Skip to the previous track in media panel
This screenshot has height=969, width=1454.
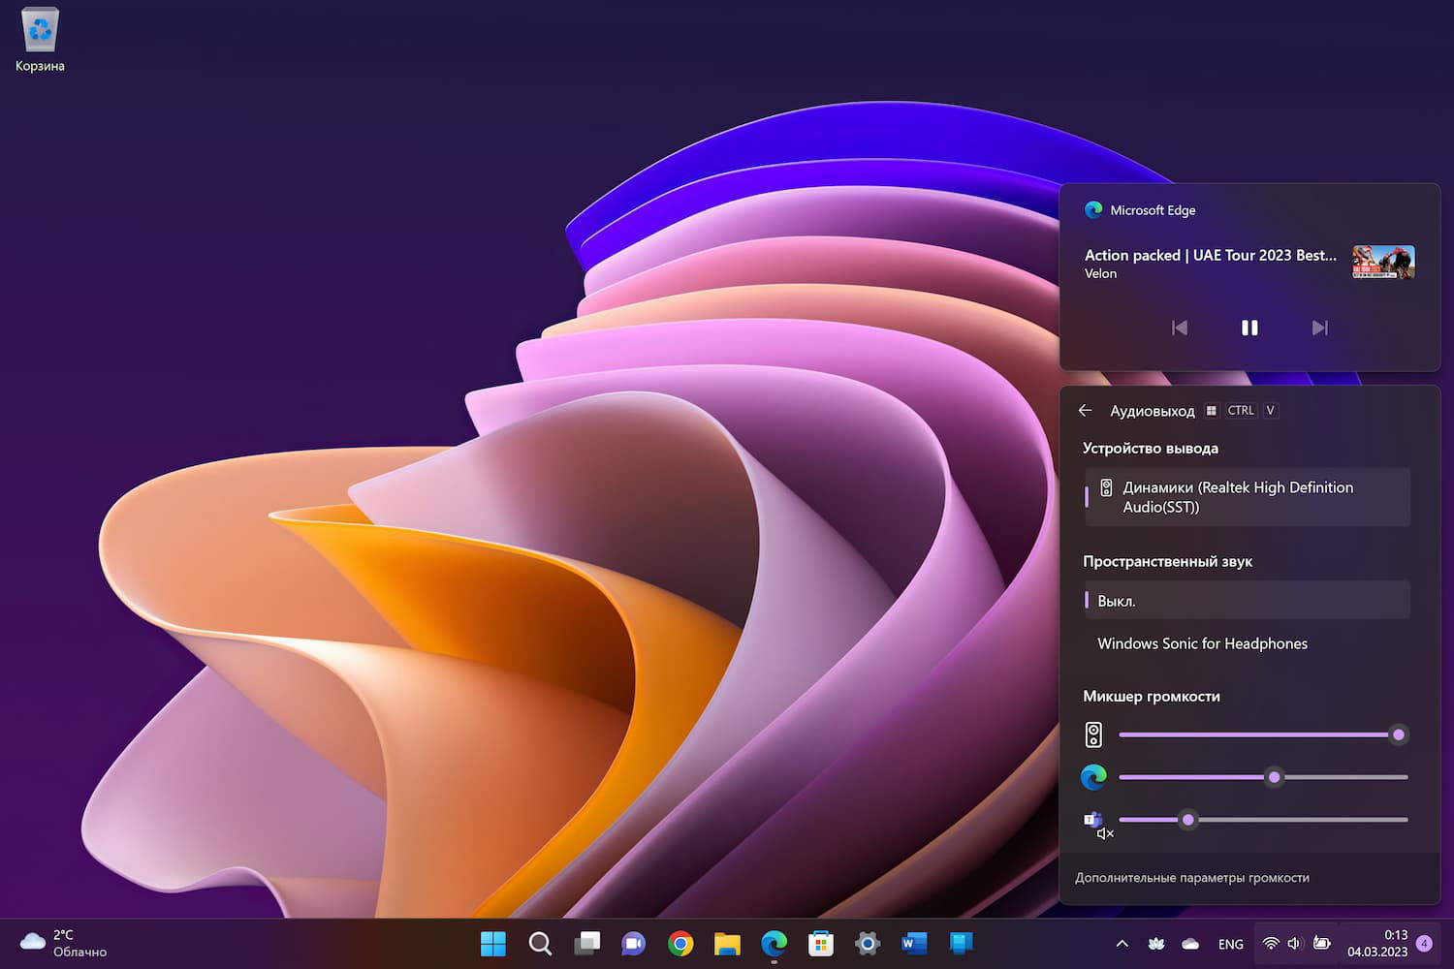[x=1180, y=328]
